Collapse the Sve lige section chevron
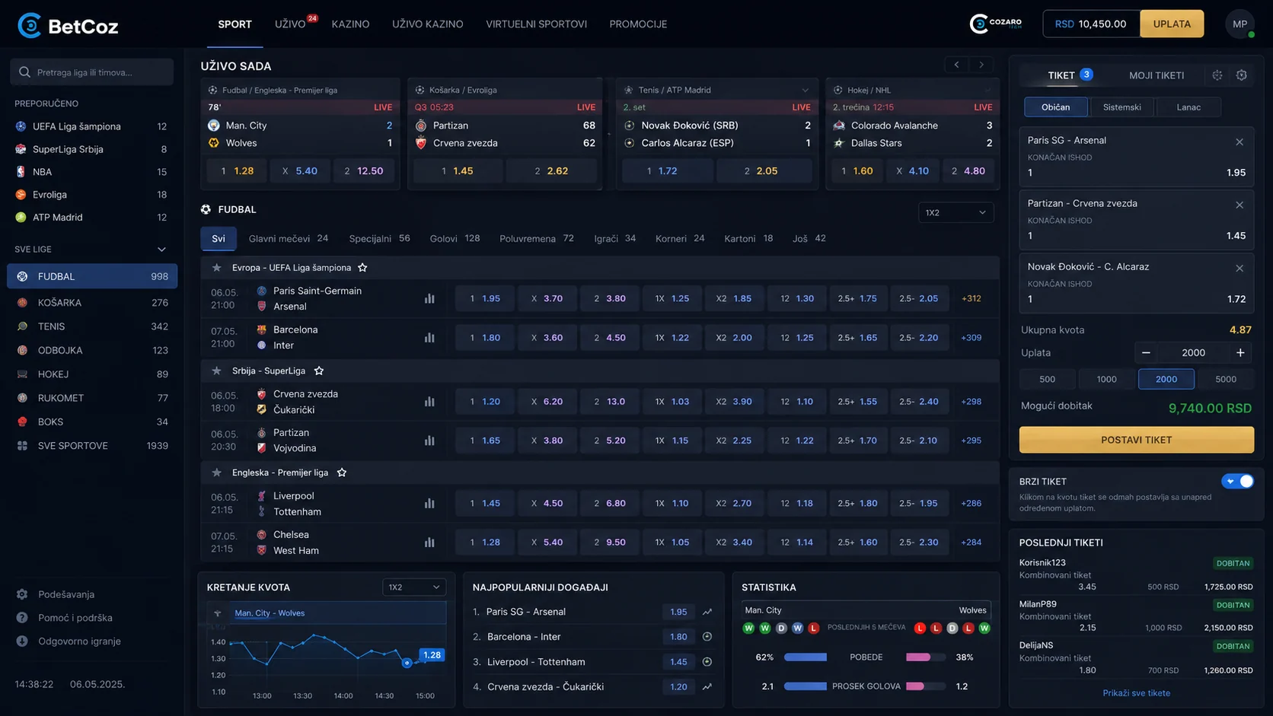This screenshot has width=1273, height=716. (161, 249)
